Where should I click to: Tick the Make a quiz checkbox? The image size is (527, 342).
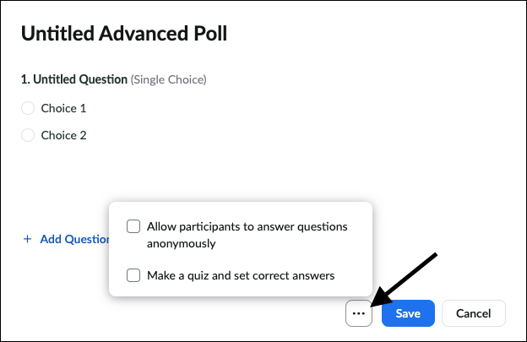(133, 274)
